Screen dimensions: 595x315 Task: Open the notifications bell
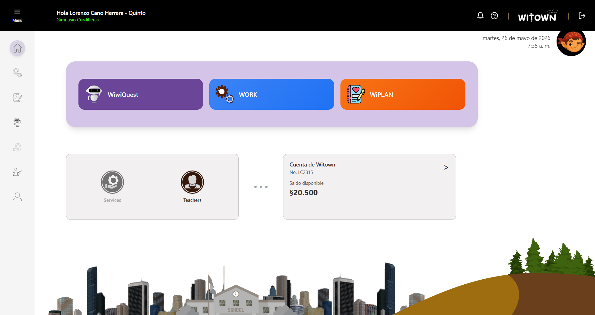(480, 16)
